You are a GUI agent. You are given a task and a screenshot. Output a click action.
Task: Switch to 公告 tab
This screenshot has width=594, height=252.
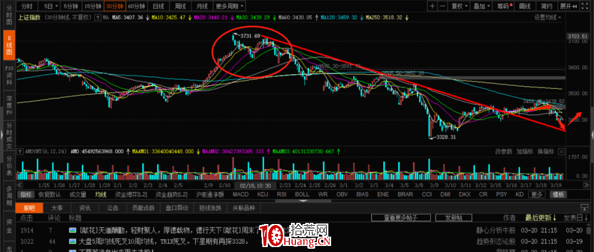click(x=113, y=208)
